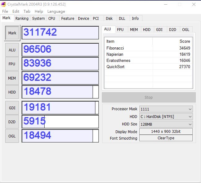Expand the HDD Size dropdown
Screen dimensions: 201x183
click(x=166, y=124)
